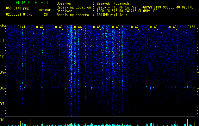Click antenna value A504HB(yagi 4el)

[112, 15]
